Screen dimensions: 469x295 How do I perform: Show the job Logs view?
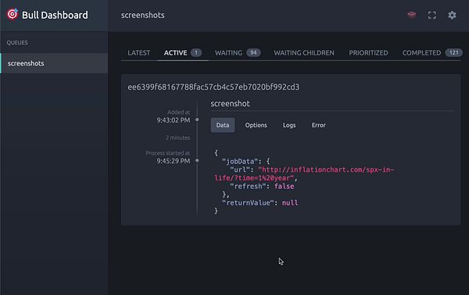pyautogui.click(x=289, y=125)
